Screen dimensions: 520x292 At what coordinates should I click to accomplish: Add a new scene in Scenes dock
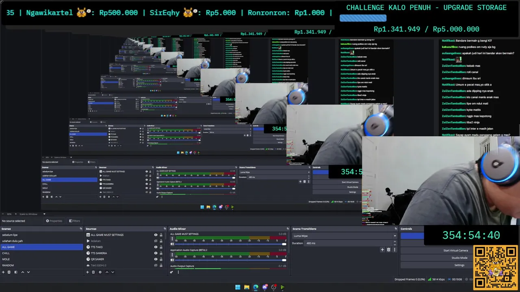[3, 272]
